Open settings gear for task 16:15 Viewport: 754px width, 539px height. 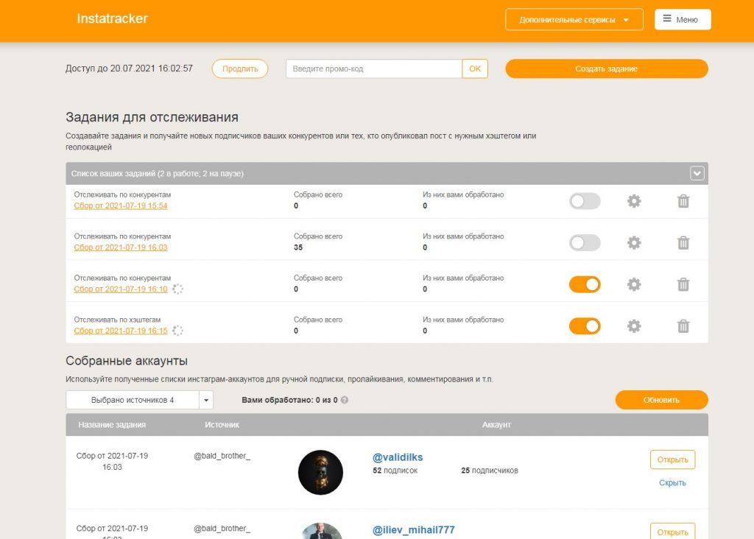click(x=634, y=326)
